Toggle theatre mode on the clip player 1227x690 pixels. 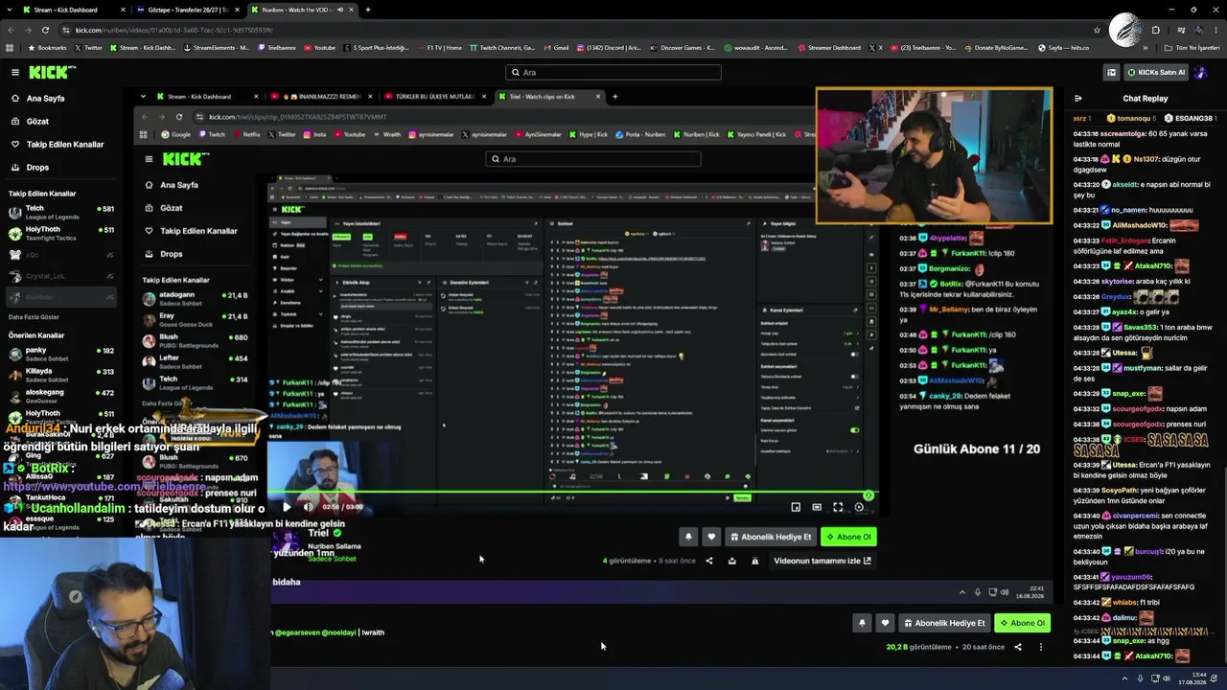coord(817,507)
